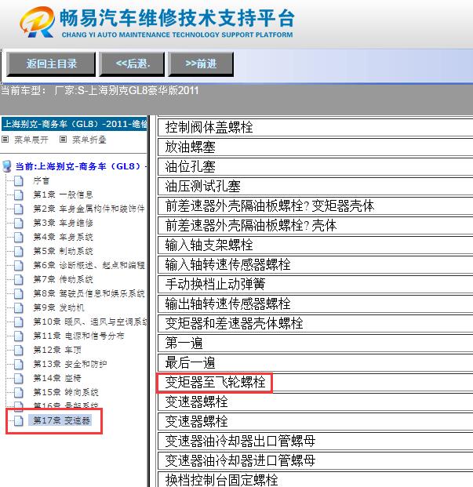Open 第6章 诊断概述、起点和编程 chapter
Screen dimensions: 473x487
[89, 265]
